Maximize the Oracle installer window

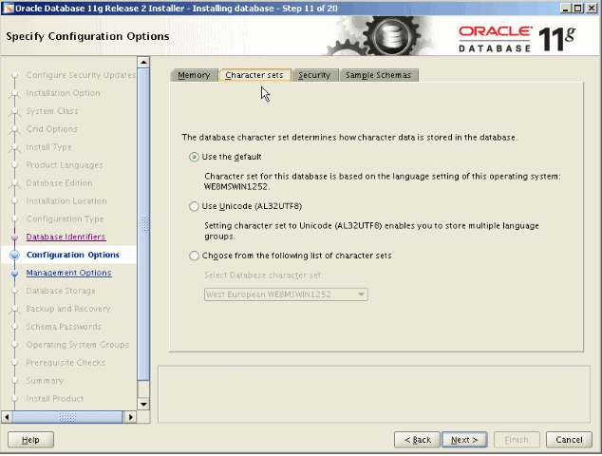[578, 9]
